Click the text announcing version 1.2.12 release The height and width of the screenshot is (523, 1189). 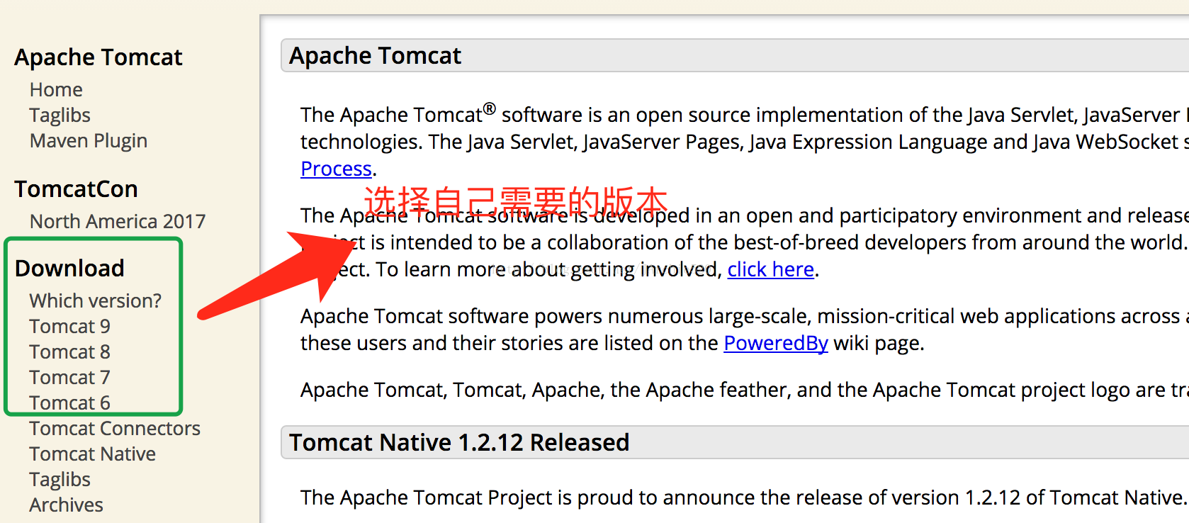(744, 497)
